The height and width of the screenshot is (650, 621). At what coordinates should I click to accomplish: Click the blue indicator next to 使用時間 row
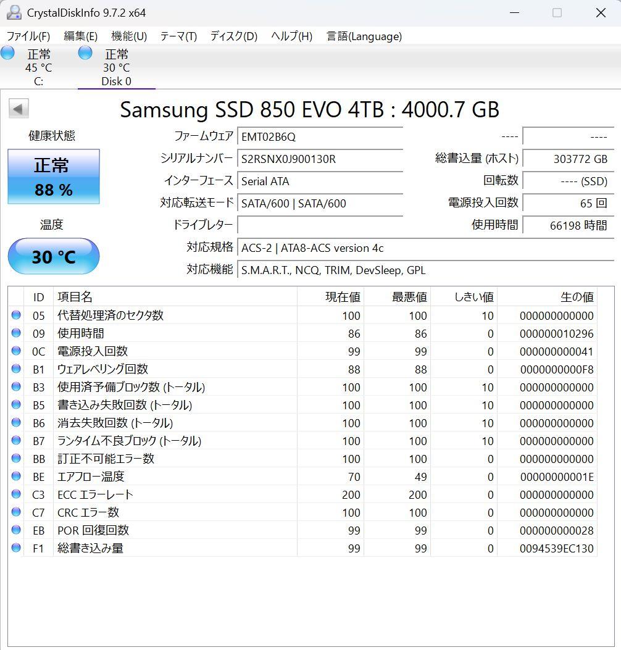[15, 333]
